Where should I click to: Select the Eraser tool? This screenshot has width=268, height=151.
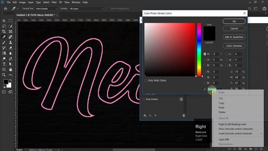coord(10,48)
